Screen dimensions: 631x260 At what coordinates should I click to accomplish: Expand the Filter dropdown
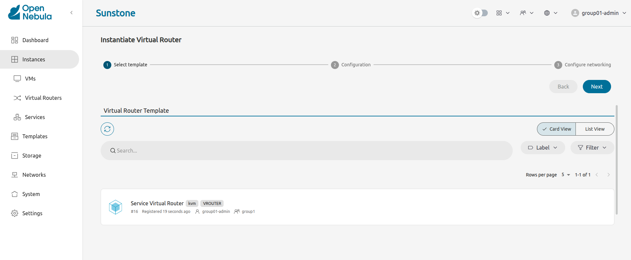(x=592, y=147)
